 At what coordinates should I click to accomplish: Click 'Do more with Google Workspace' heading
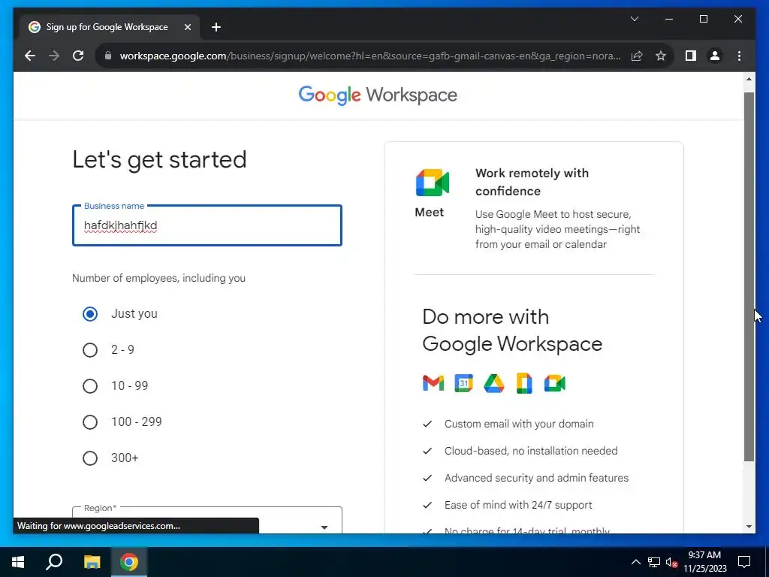tap(512, 331)
